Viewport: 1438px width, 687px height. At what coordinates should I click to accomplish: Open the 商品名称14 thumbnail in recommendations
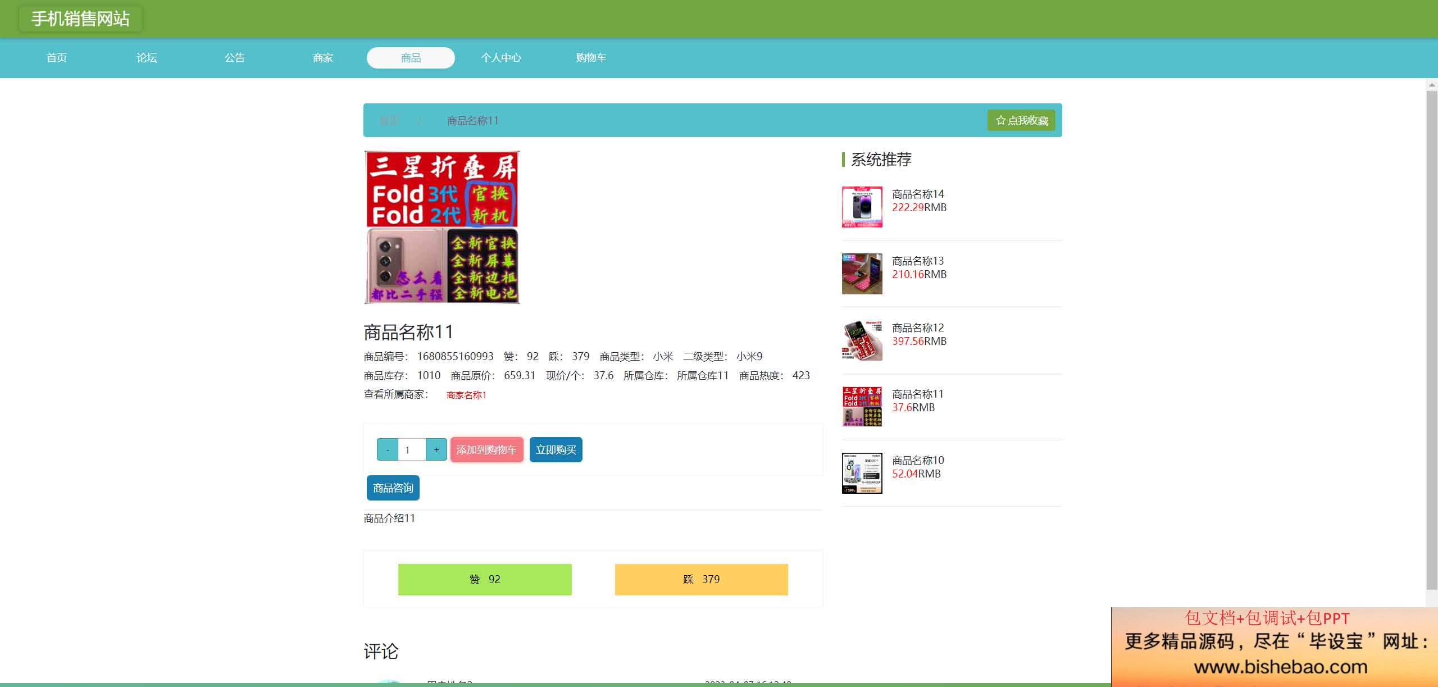862,207
